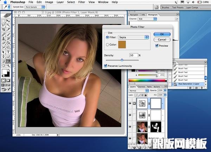
Task: Click Cancel in Photo Filter dialog
Action: pos(162,40)
